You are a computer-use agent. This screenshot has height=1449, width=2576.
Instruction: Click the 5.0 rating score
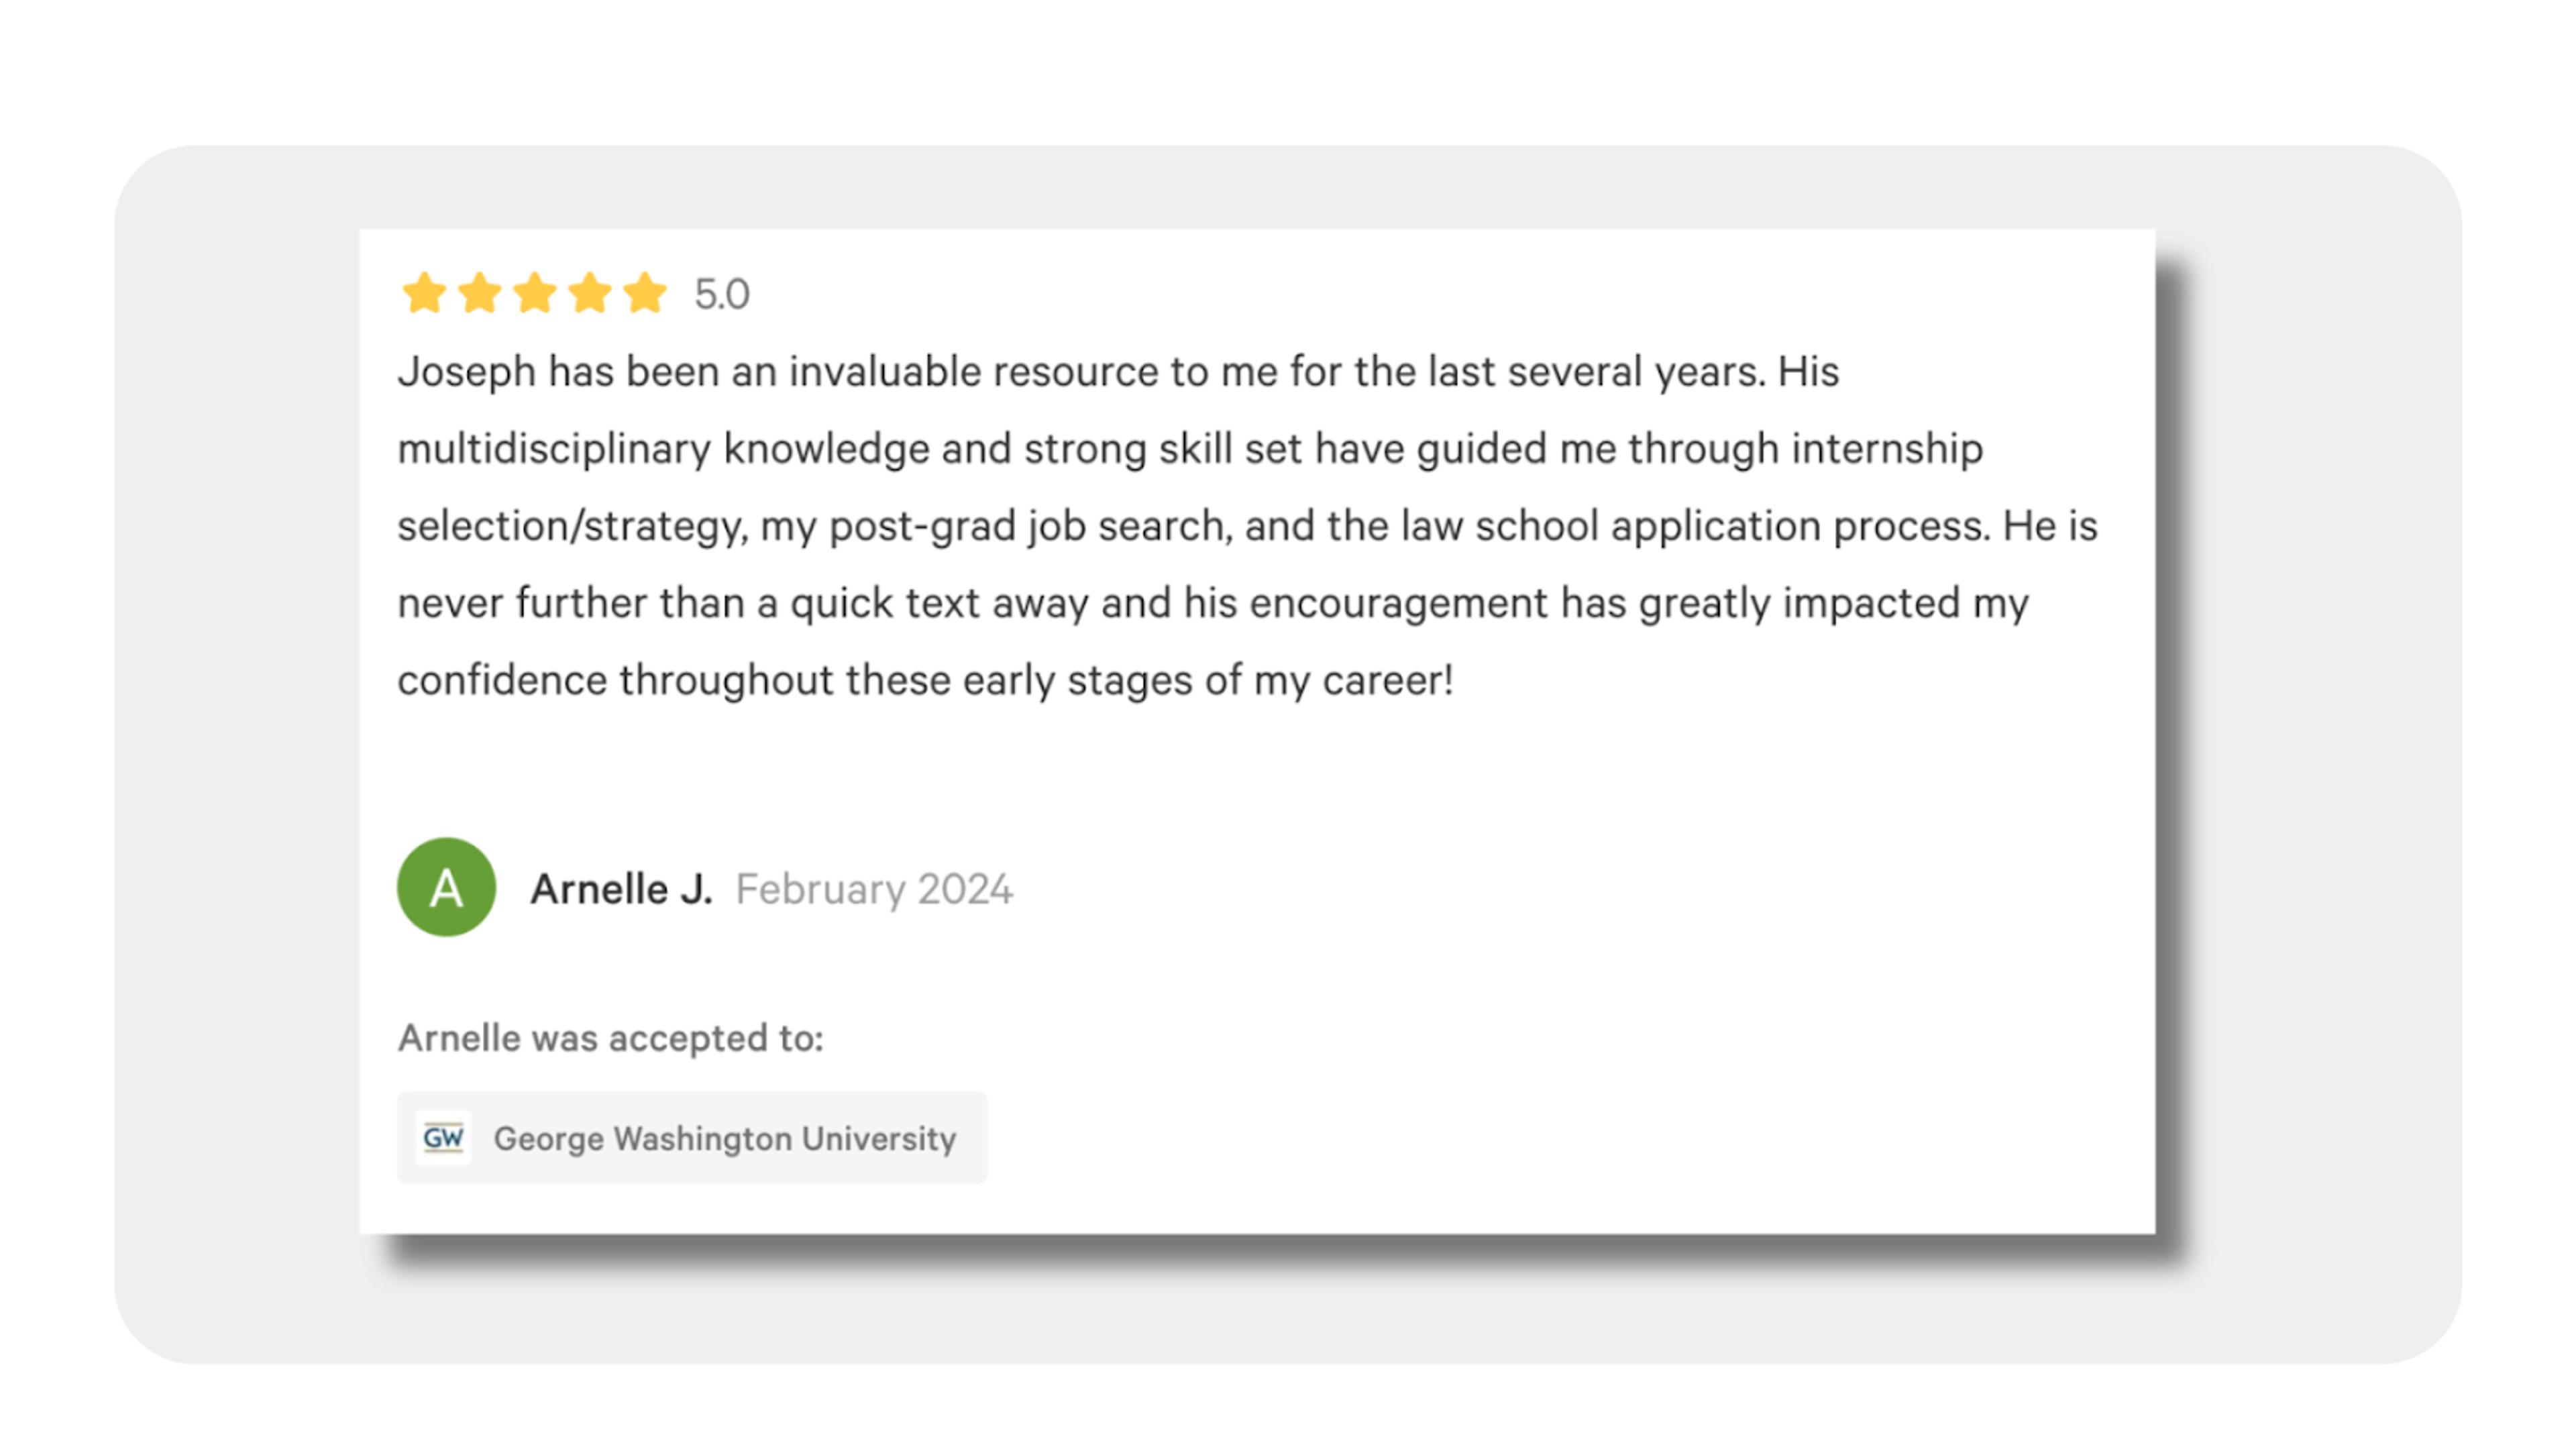coord(722,294)
